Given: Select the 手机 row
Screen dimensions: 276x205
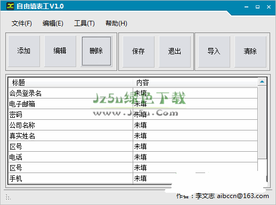Looking at the screenshot, I should [x=133, y=178].
